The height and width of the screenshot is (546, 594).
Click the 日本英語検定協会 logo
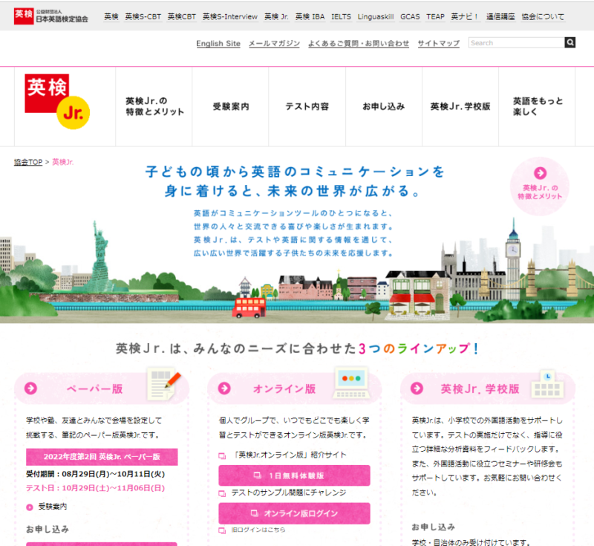(x=51, y=16)
